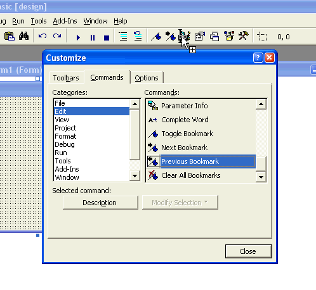Screen dimensions: 316x290
Task: Switch to the Options tab
Action: click(x=147, y=78)
